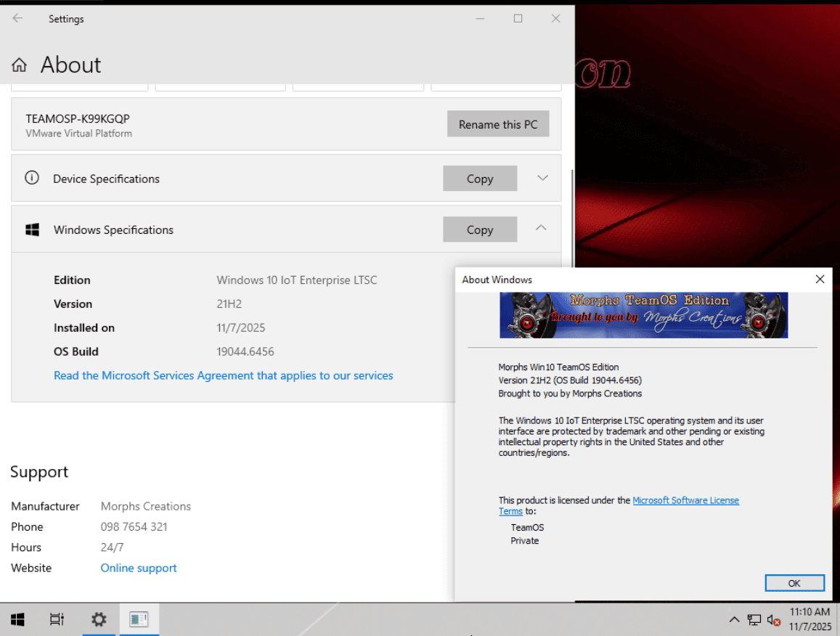The image size is (840, 636).
Task: Copy the Device Specifications
Action: 480,179
